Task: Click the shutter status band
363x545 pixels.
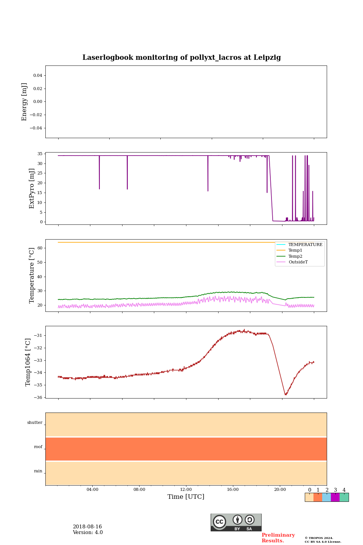Action: click(186, 425)
